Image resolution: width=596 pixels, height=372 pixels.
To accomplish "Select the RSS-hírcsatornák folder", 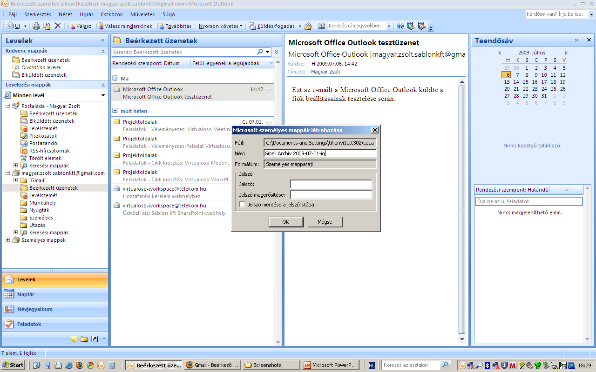I will (x=49, y=151).
